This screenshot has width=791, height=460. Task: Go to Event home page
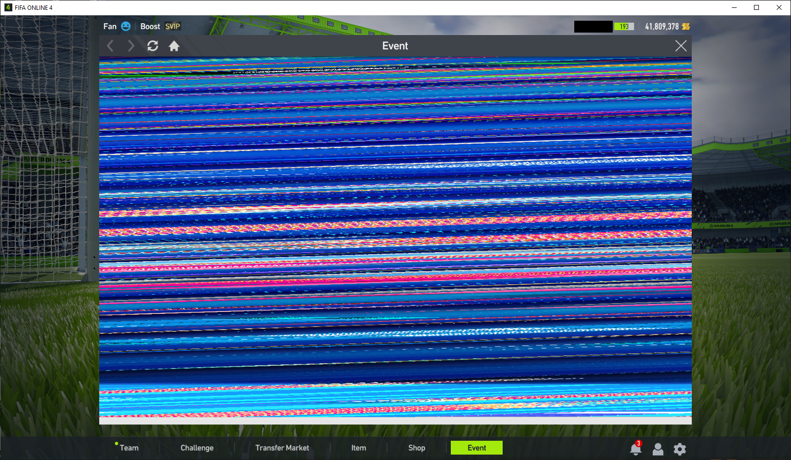(x=174, y=46)
